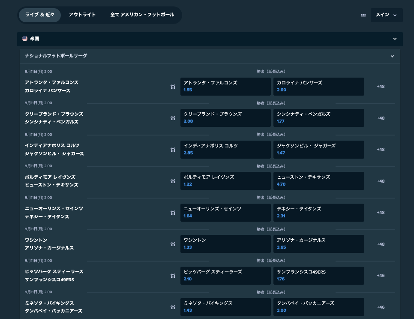Show +48 more markets for Baltimore Ravens match
The image size is (414, 319).
381,181
